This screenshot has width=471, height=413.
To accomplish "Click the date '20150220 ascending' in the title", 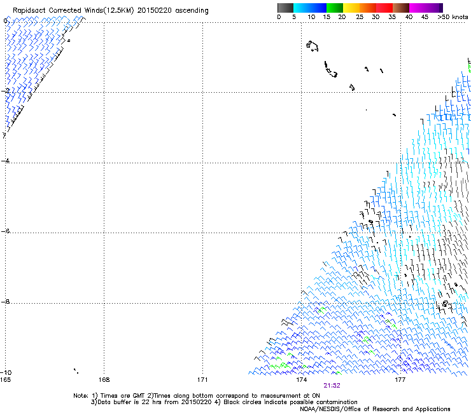I will (x=172, y=11).
